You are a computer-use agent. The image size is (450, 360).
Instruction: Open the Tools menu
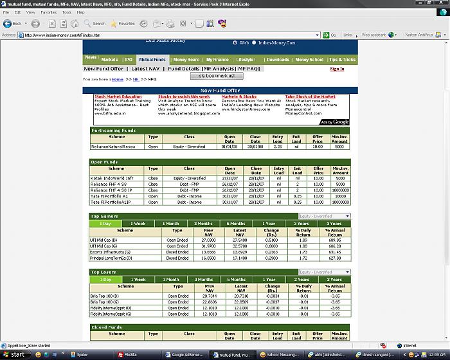pyautogui.click(x=67, y=12)
